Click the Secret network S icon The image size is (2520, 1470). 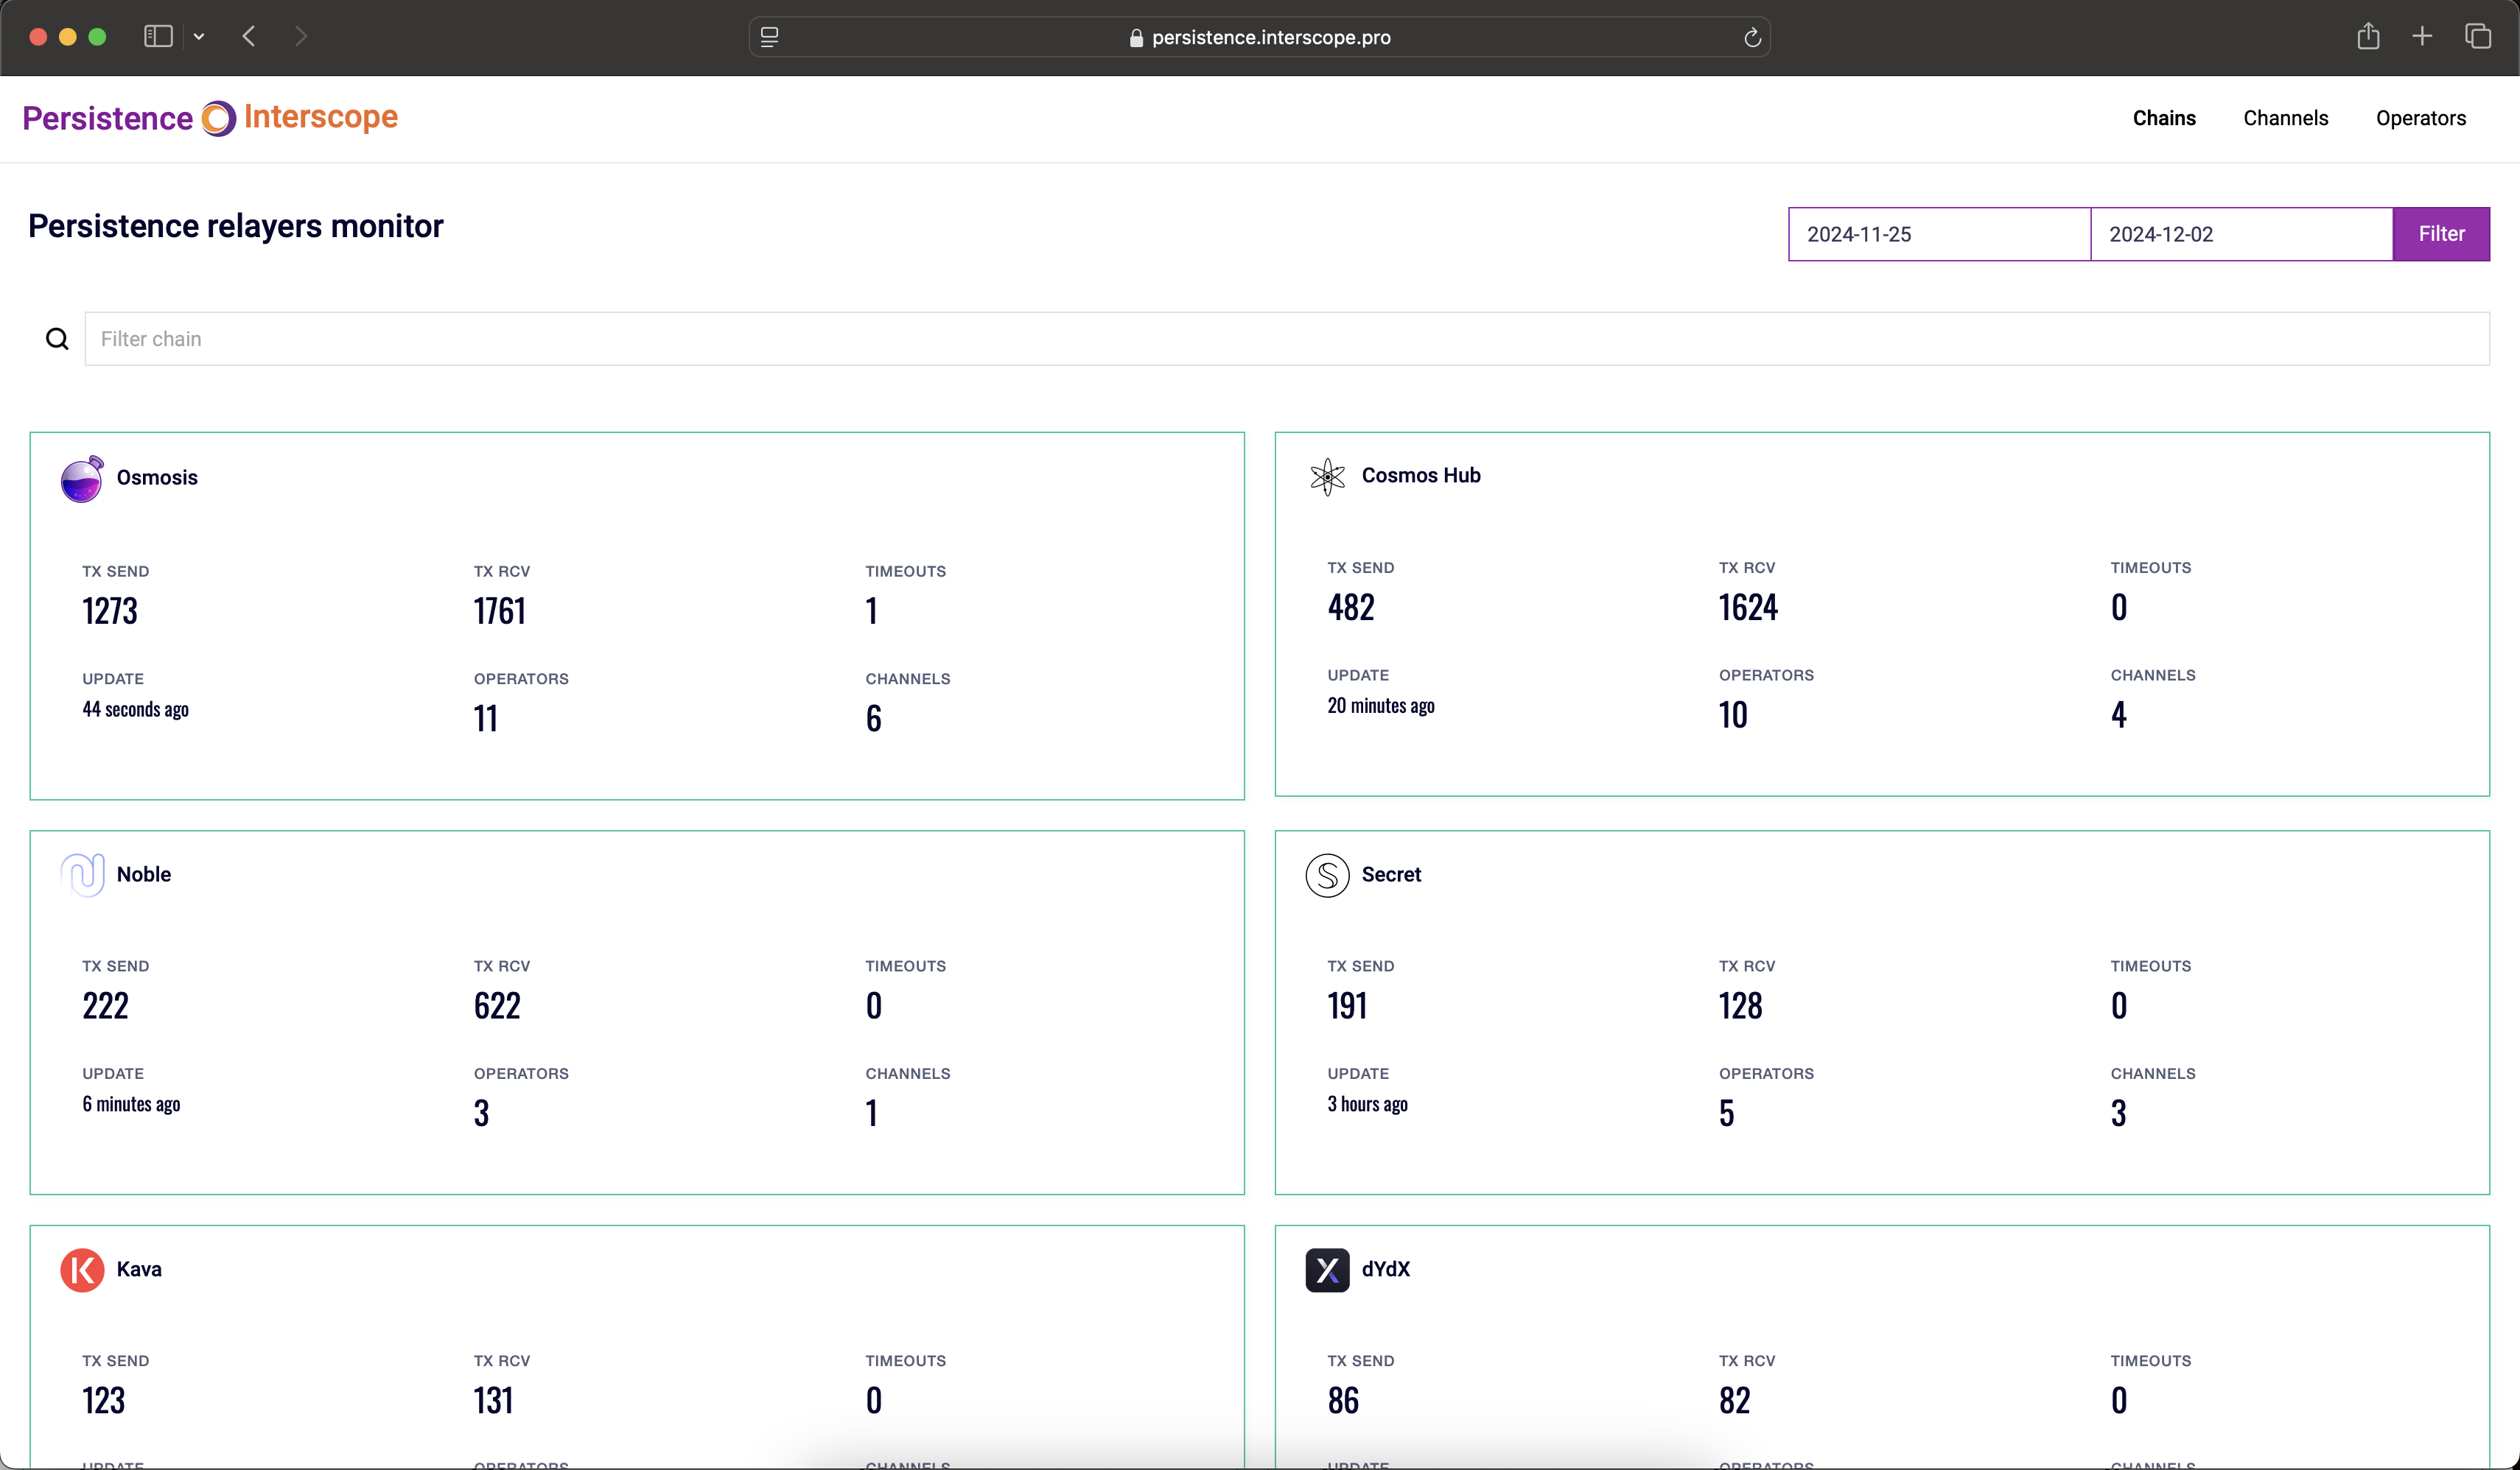coord(1327,876)
